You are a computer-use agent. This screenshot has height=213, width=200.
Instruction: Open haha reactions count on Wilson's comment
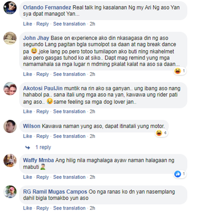click(165, 133)
